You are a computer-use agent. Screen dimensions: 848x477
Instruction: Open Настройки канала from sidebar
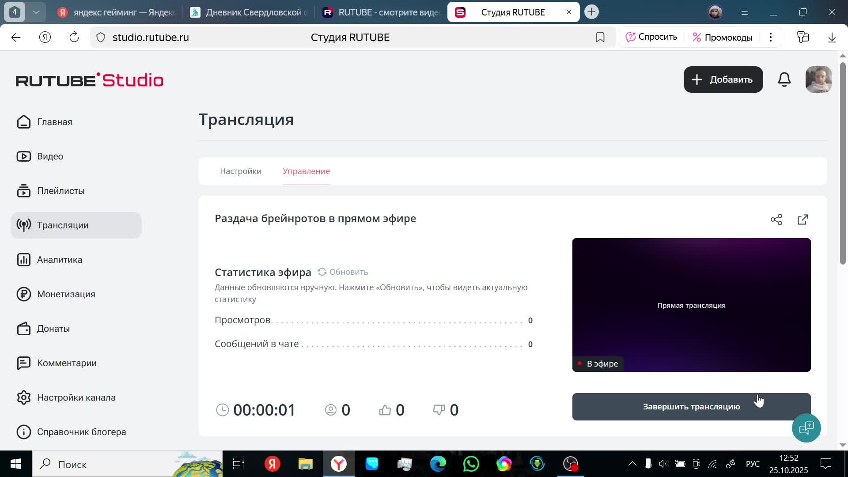[x=76, y=397]
